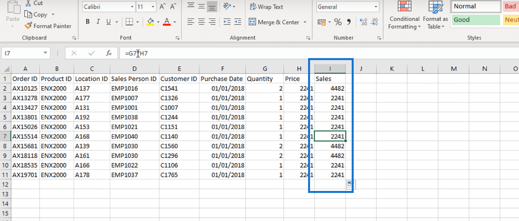Screen dimensions: 519x221
Task: Toggle Merge & Center on the cells
Action: pos(274,22)
